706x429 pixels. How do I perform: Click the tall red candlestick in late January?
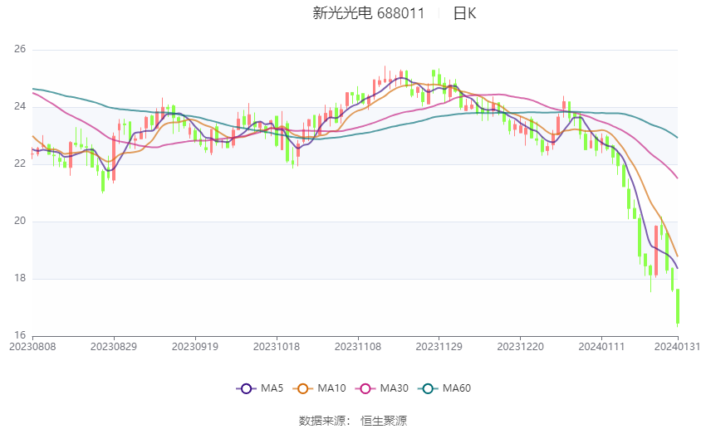[x=656, y=251]
